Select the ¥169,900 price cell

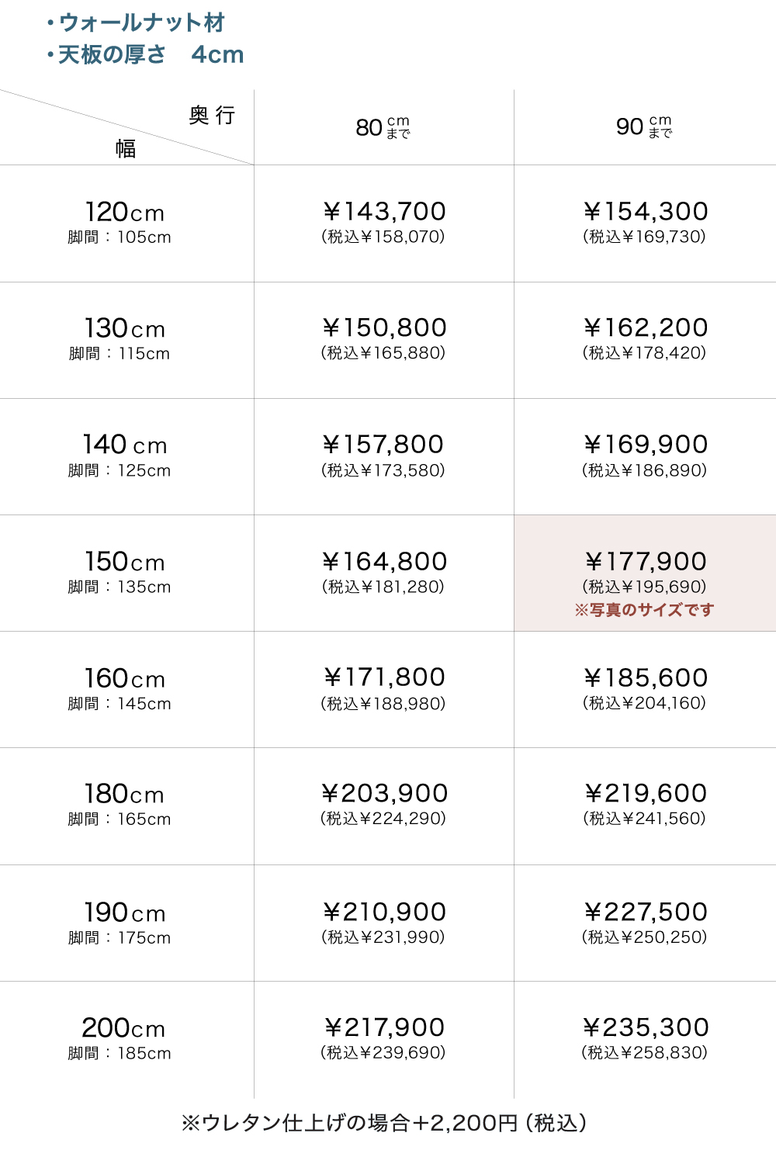pos(645,456)
